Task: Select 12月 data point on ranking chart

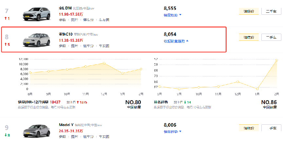Action: click(238, 82)
